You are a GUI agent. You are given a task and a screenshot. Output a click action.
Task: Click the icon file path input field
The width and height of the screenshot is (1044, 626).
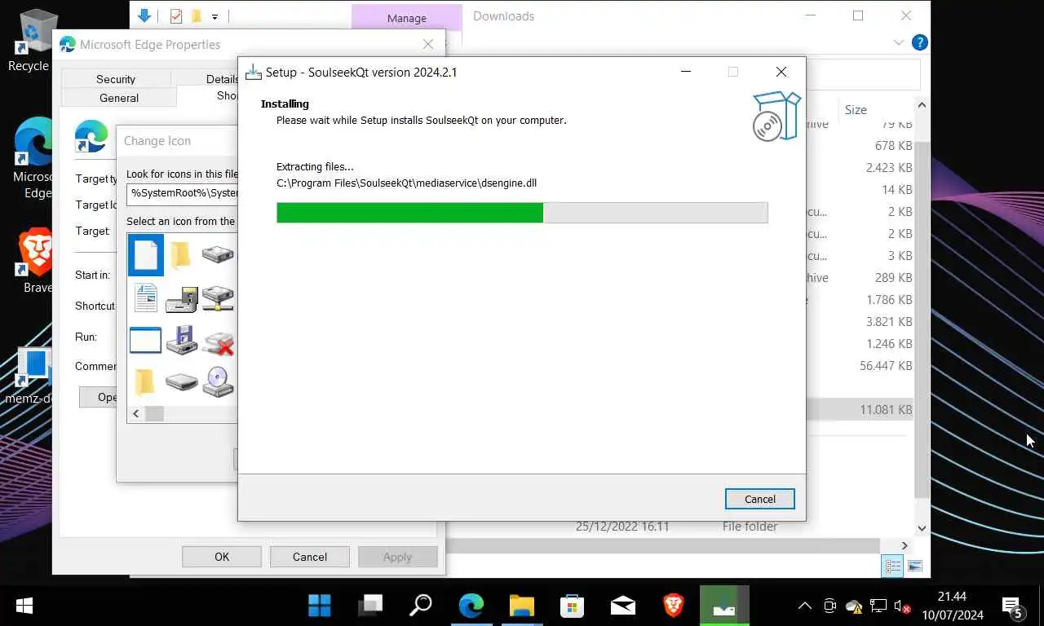(x=183, y=193)
